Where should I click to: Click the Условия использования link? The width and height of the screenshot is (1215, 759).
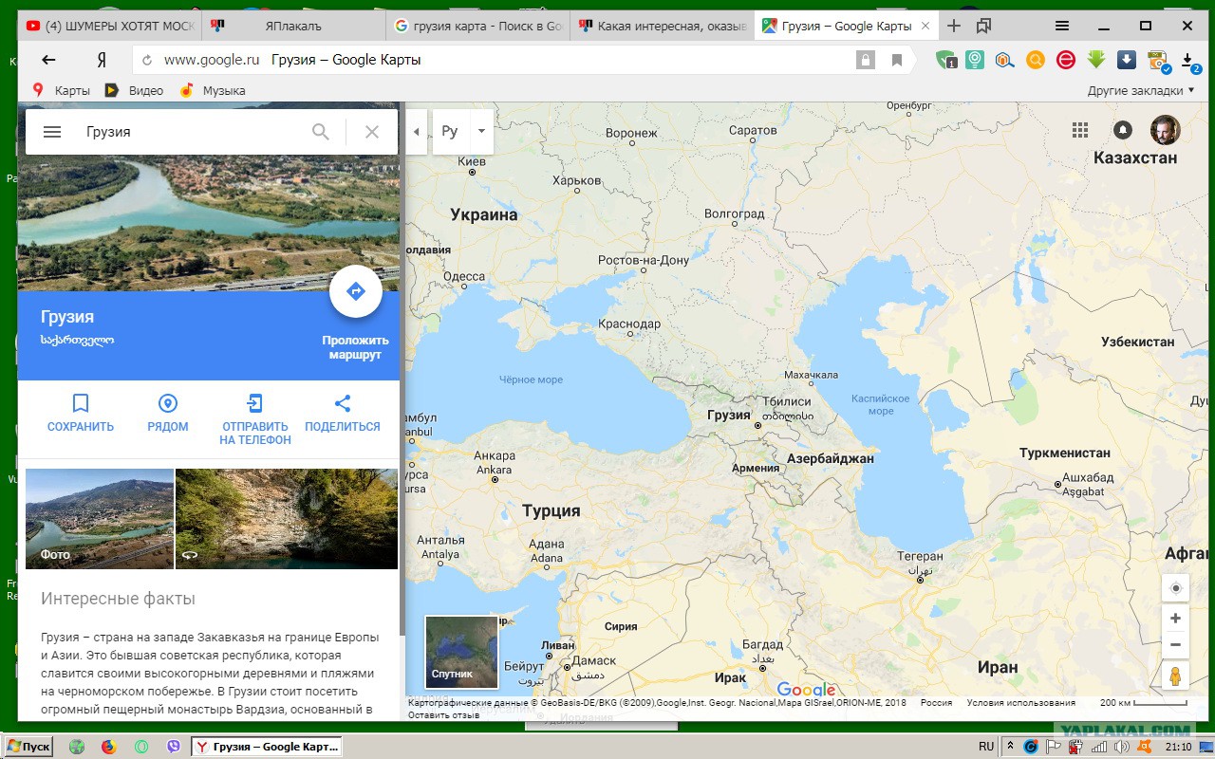pos(1020,703)
